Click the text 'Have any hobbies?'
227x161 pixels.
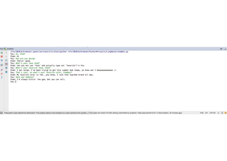point(25,77)
